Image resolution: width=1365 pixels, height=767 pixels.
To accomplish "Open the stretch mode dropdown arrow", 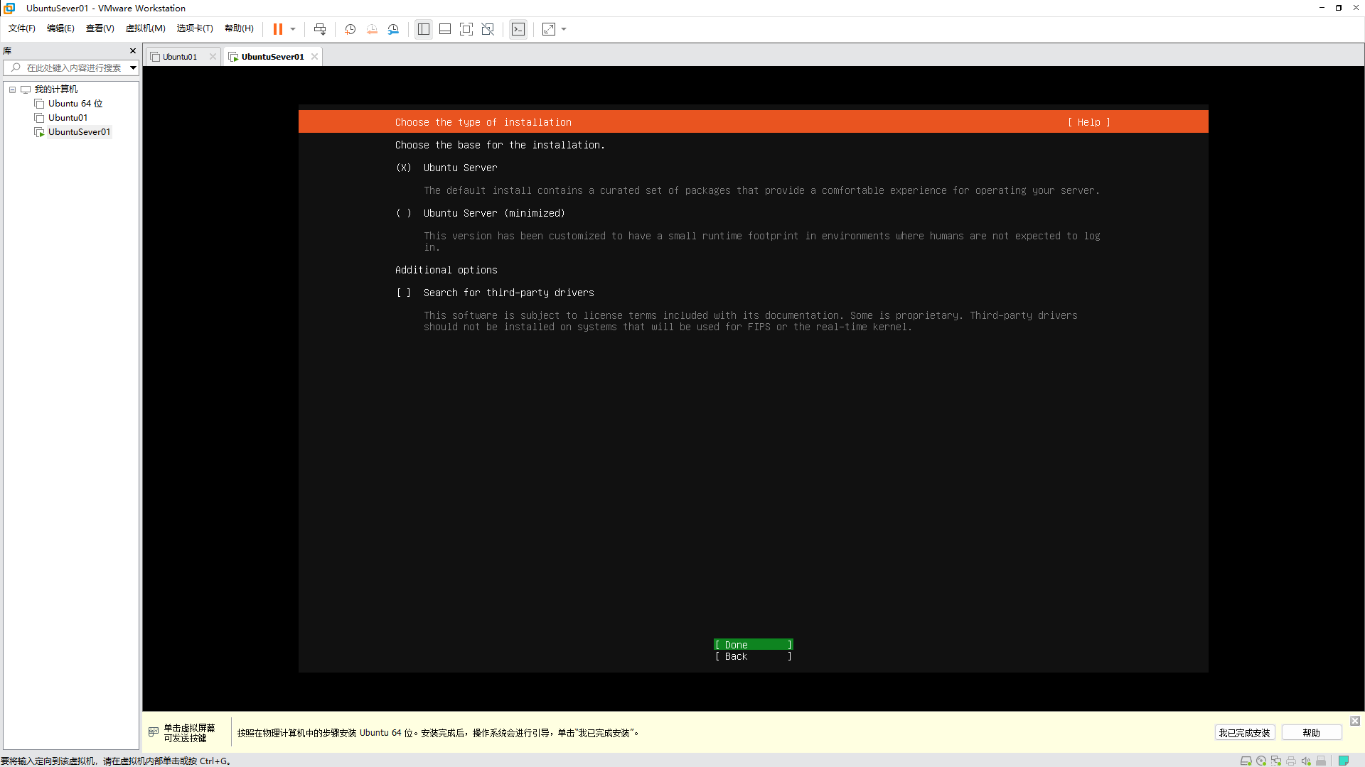I will [x=564, y=29].
